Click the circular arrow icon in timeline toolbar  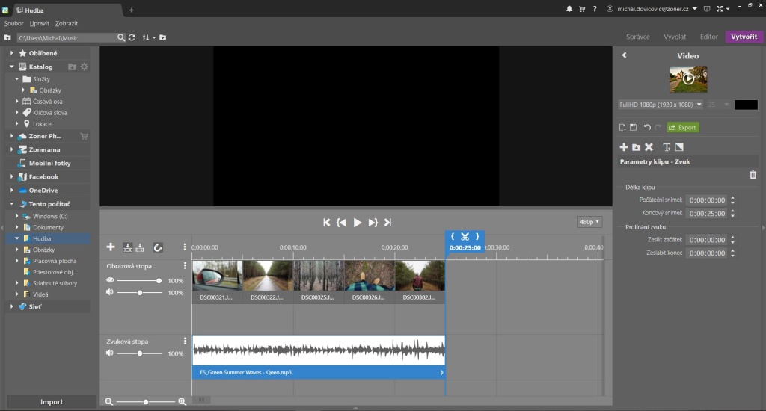click(157, 247)
